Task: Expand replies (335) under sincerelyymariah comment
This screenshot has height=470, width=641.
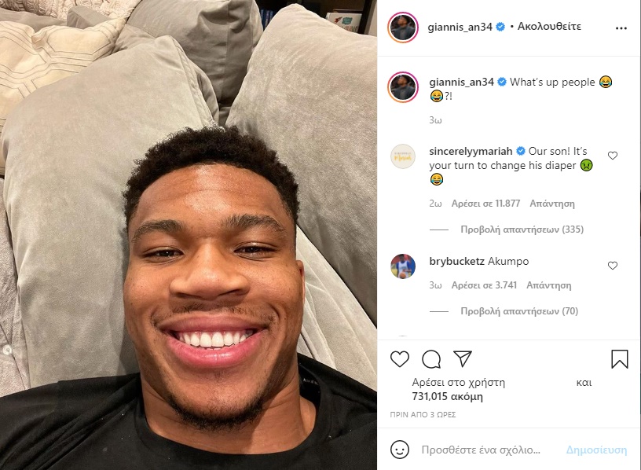Action: click(522, 229)
